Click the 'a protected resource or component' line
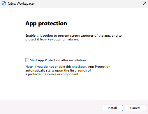The image size is (148, 114). click(52, 74)
